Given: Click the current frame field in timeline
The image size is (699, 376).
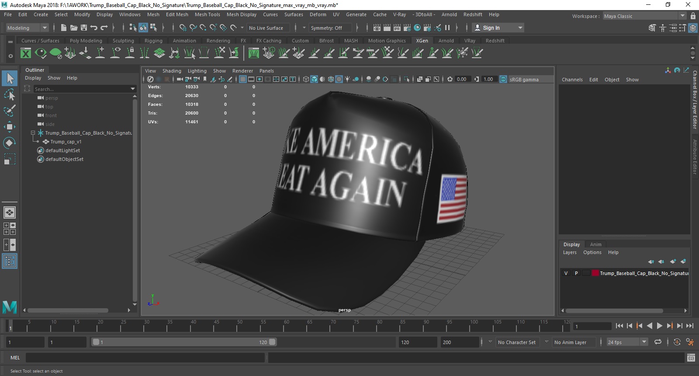Looking at the screenshot, I should (592, 326).
